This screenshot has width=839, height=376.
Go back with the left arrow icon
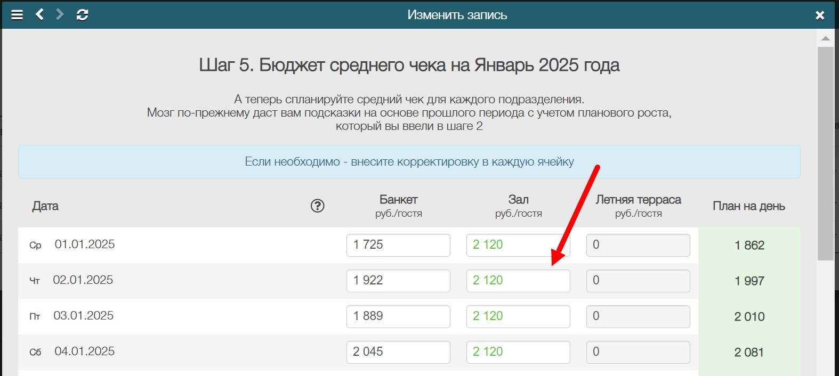[39, 15]
